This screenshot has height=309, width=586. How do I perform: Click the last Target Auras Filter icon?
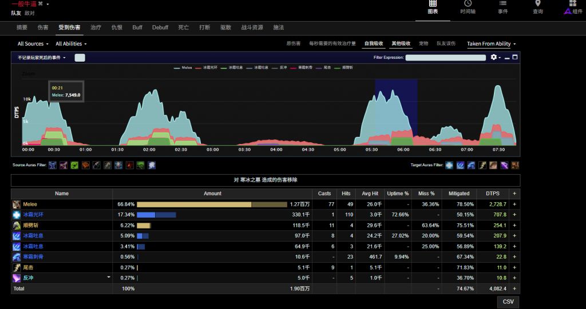click(516, 165)
